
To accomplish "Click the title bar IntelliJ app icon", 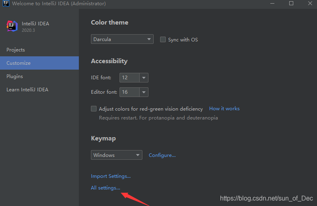I will [x=6, y=3].
